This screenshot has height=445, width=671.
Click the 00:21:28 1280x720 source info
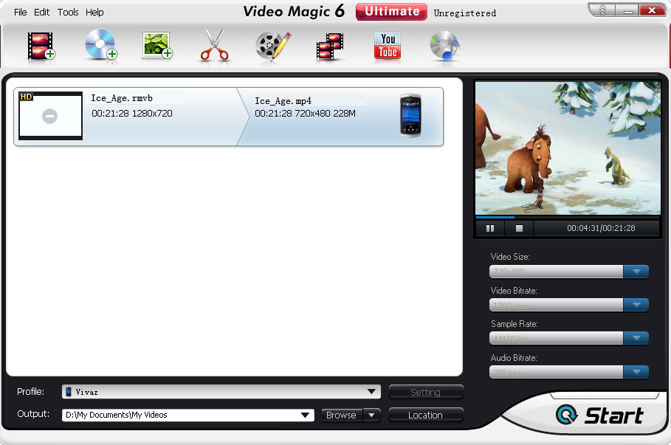(x=132, y=114)
